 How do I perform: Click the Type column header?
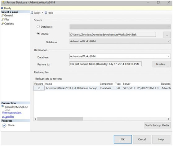118,84
